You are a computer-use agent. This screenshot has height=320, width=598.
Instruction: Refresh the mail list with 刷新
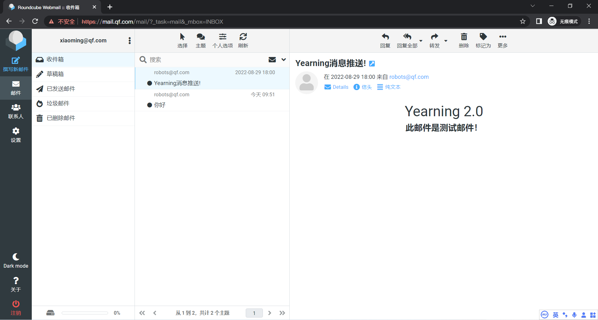[x=243, y=41]
